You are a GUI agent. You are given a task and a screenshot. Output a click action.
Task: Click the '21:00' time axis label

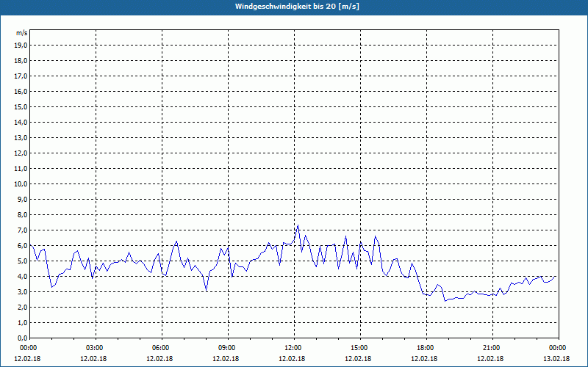[x=492, y=348]
